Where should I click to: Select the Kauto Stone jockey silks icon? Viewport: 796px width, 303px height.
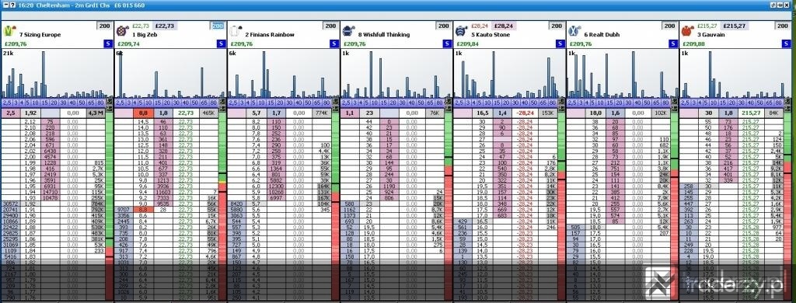(x=461, y=31)
